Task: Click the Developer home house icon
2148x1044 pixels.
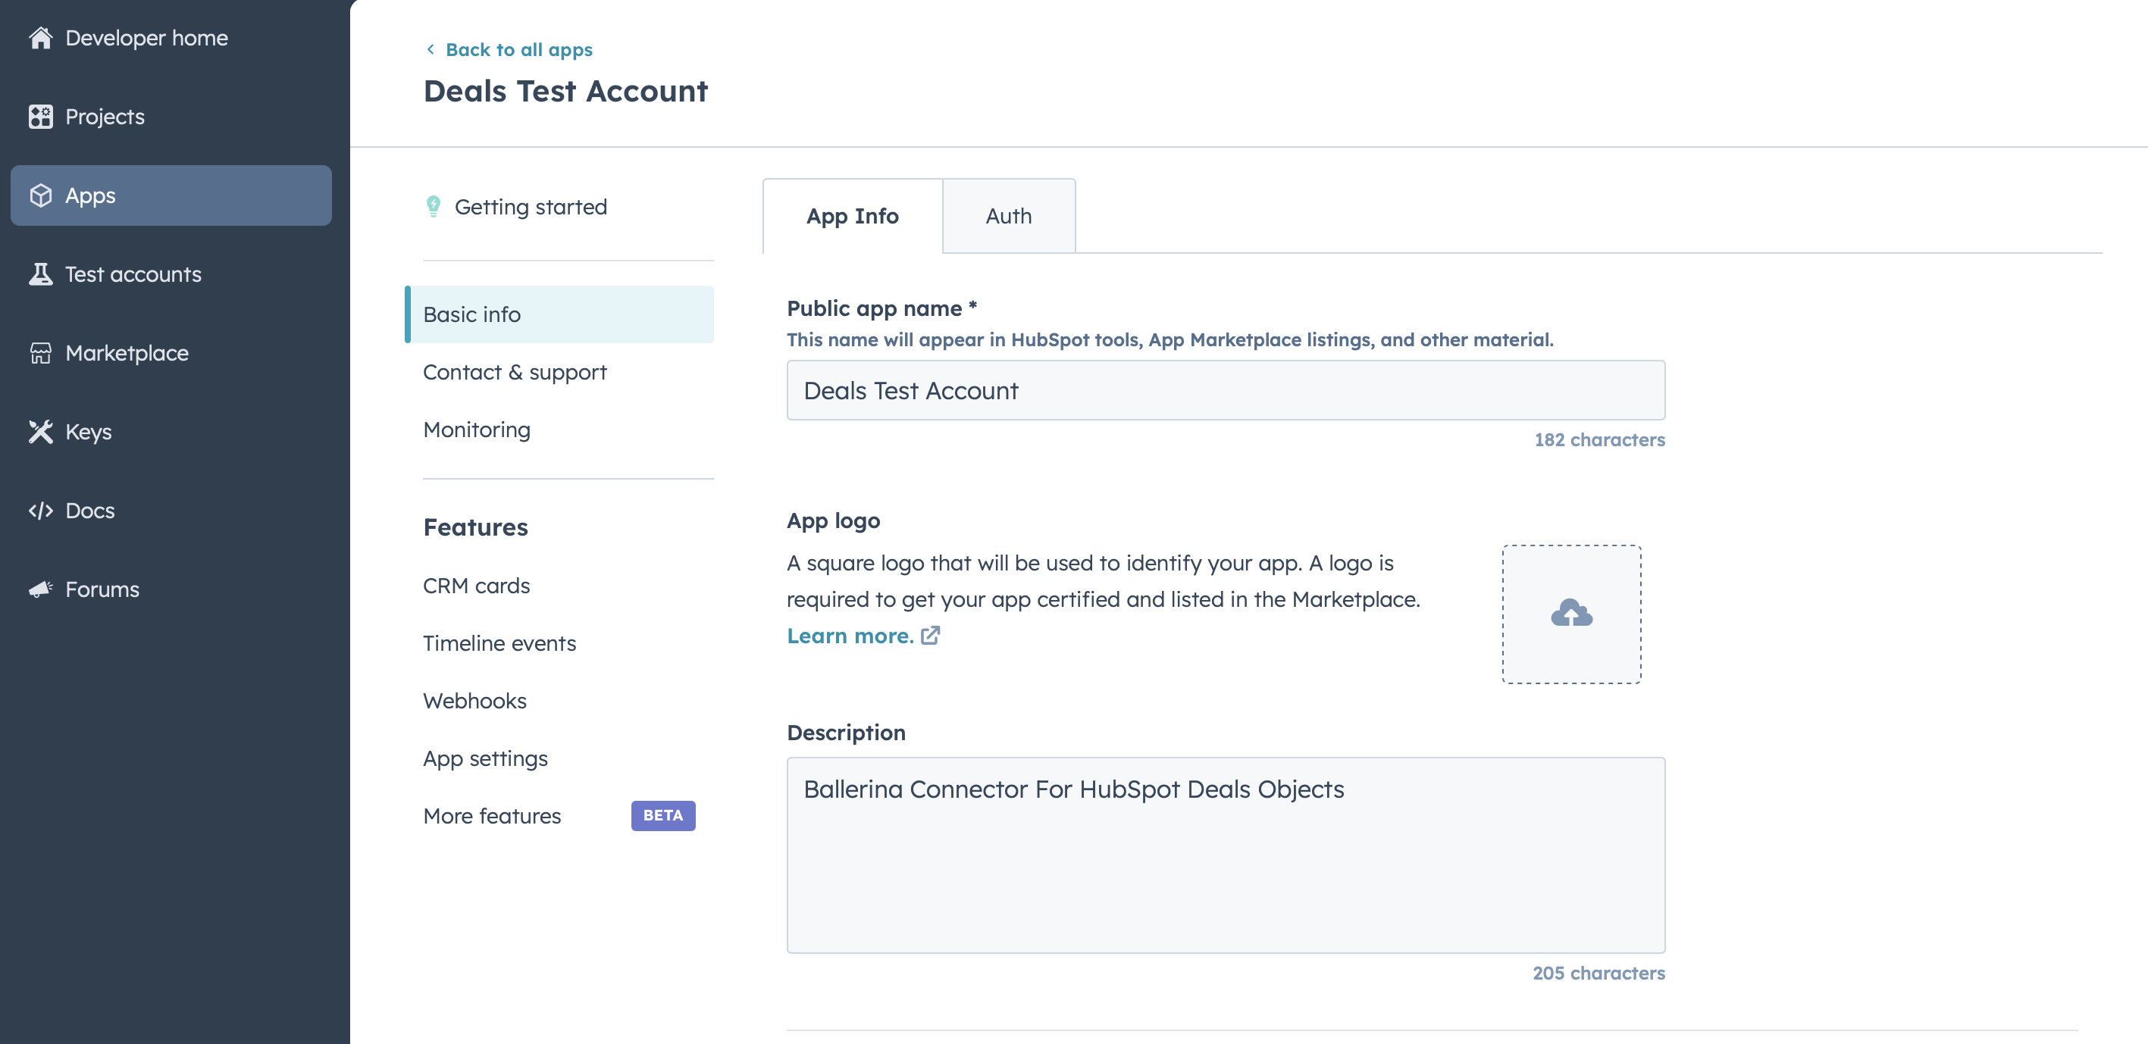Action: tap(40, 39)
